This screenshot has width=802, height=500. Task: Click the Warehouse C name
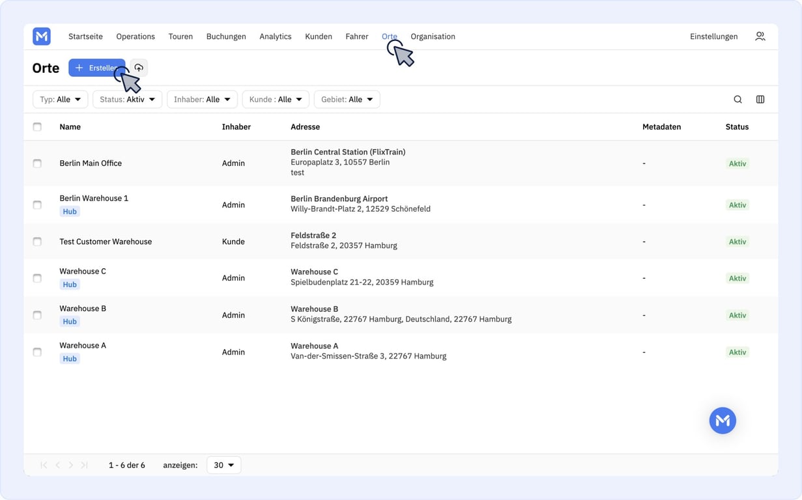(x=83, y=271)
